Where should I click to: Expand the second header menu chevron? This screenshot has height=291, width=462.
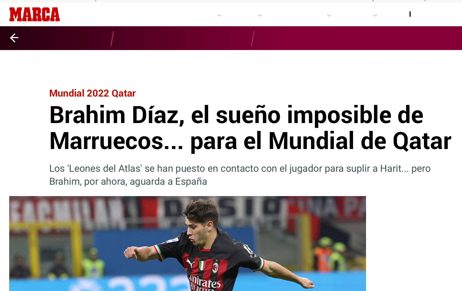pos(260,15)
